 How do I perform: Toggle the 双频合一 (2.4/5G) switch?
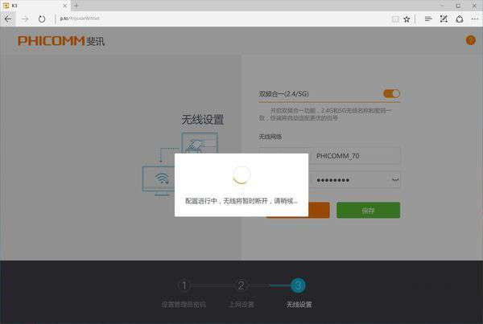(391, 93)
